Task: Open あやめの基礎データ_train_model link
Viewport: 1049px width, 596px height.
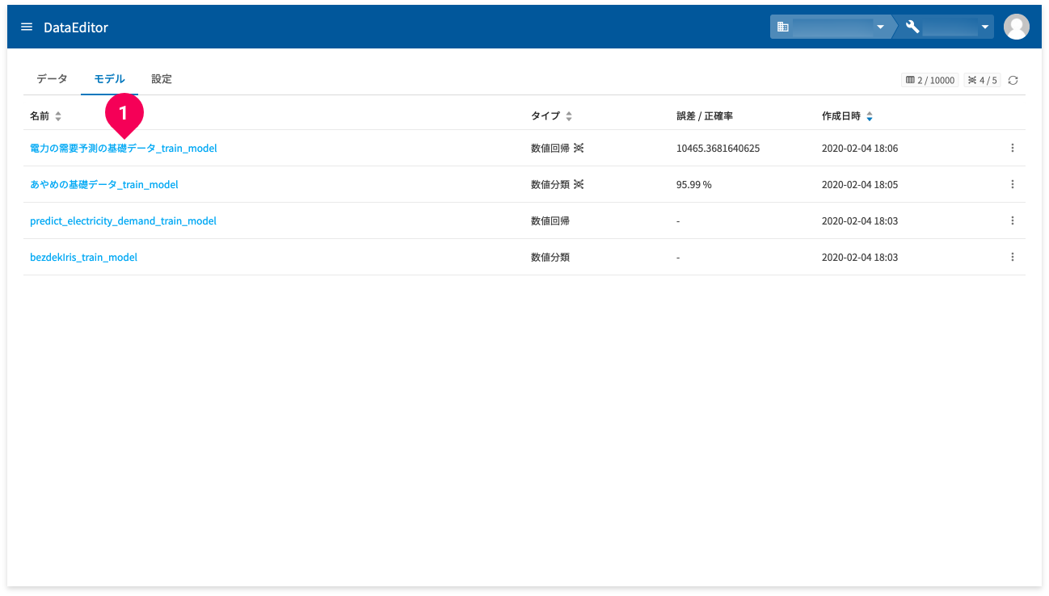Action: (x=104, y=185)
